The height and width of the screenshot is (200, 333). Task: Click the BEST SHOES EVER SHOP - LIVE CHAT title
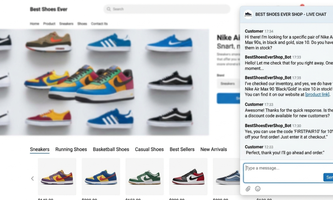pos(291,14)
